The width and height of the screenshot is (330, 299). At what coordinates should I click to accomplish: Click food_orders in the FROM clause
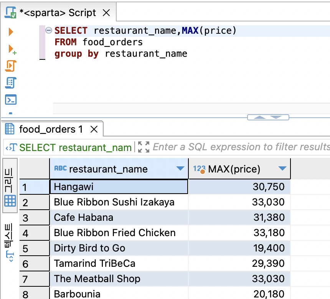112,42
